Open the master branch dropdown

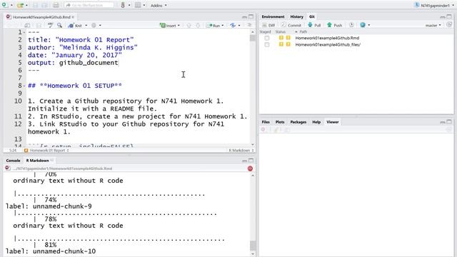pos(433,26)
